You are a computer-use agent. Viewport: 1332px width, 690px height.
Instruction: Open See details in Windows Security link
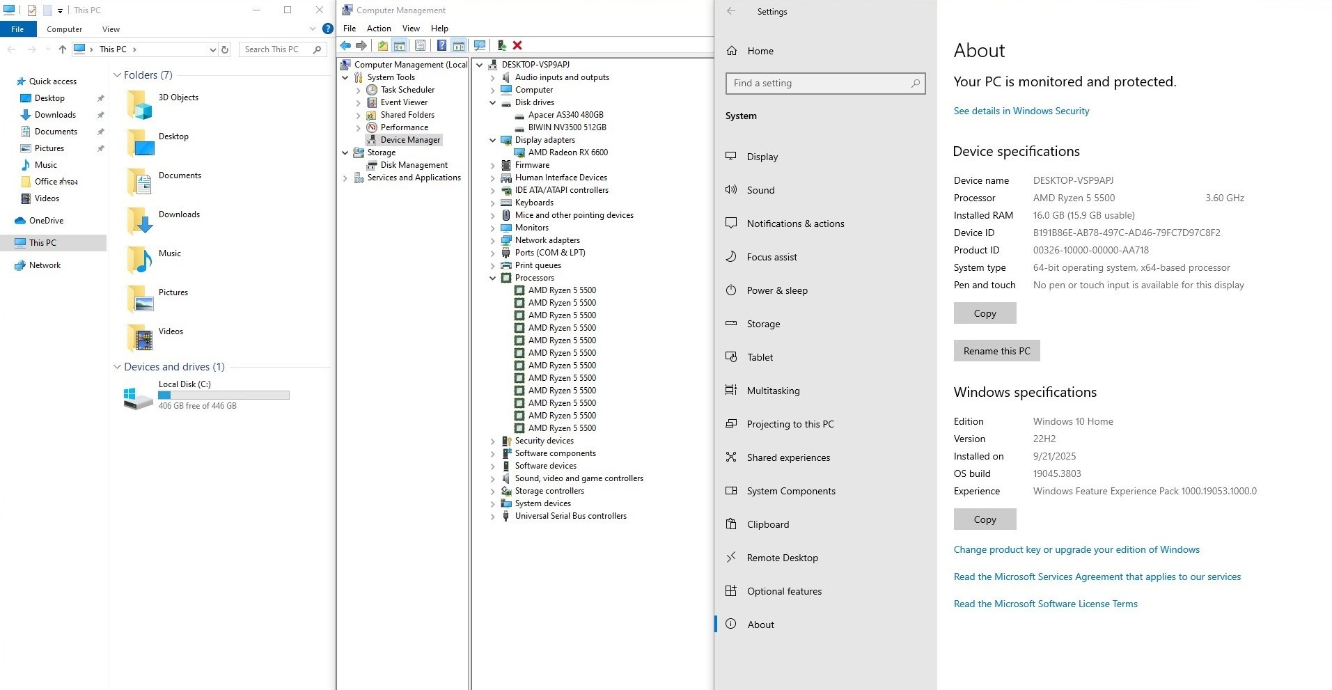coord(1021,111)
